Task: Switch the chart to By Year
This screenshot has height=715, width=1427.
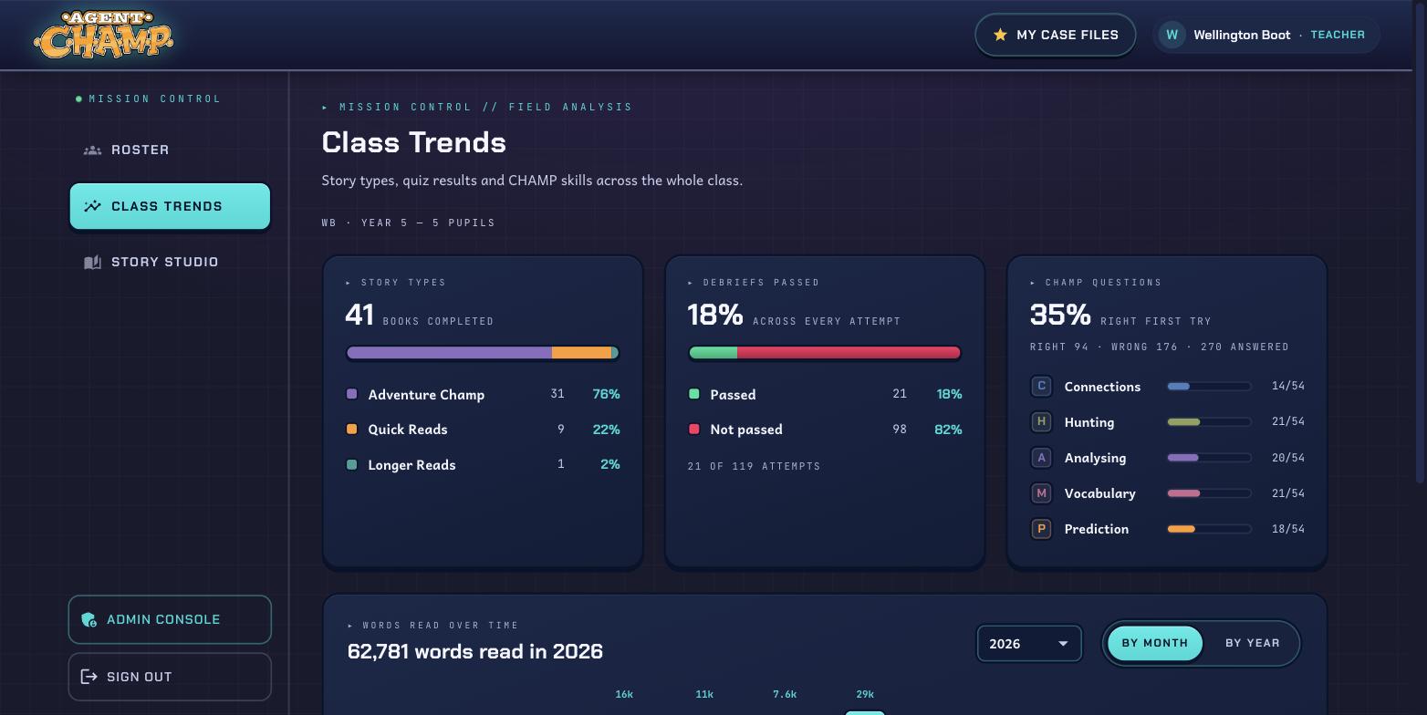Action: coord(1252,643)
